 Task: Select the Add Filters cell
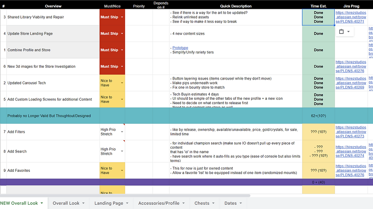pyautogui.click(x=53, y=132)
